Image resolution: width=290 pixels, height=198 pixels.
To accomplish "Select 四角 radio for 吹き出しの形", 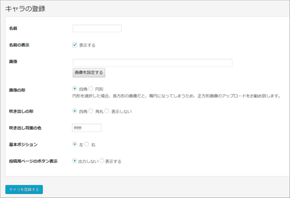I will coord(74,111).
